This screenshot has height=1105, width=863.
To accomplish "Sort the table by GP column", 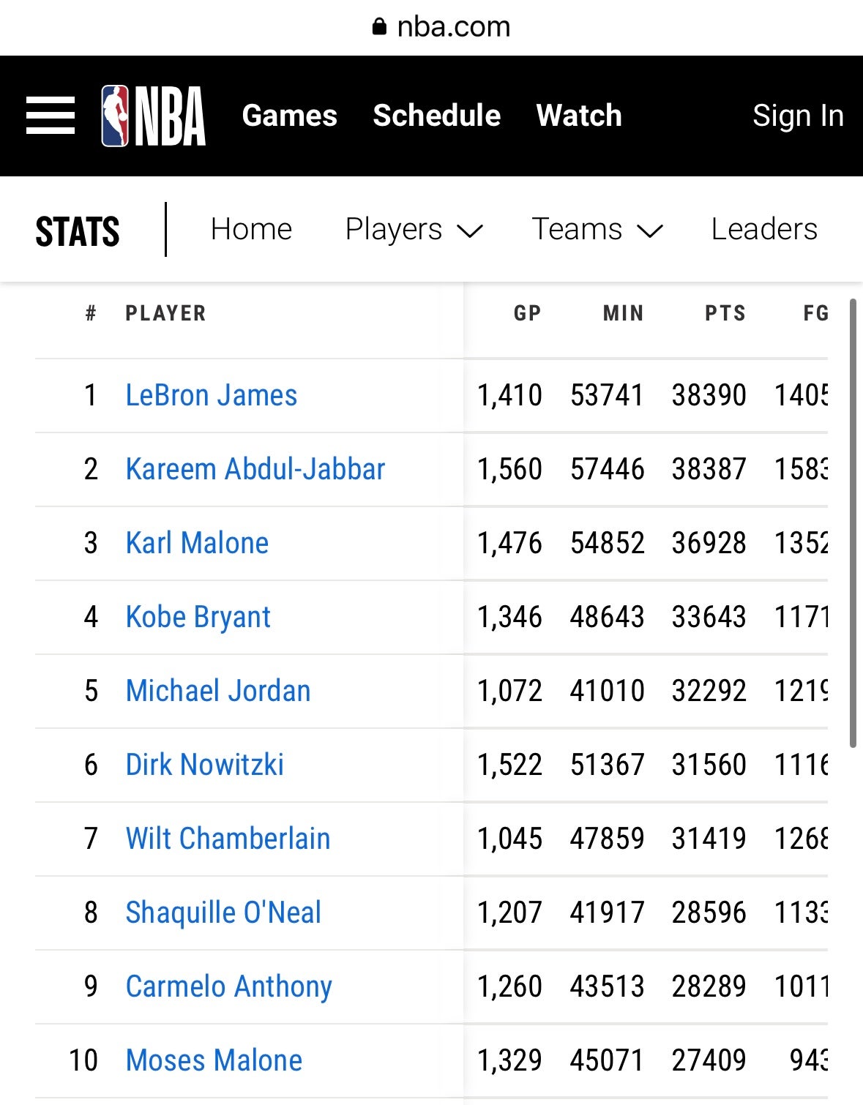I will point(527,314).
